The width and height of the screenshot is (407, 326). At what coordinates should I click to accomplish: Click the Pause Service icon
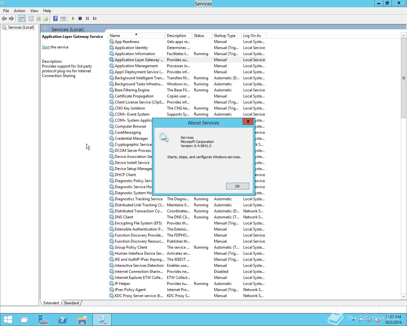click(87, 18)
